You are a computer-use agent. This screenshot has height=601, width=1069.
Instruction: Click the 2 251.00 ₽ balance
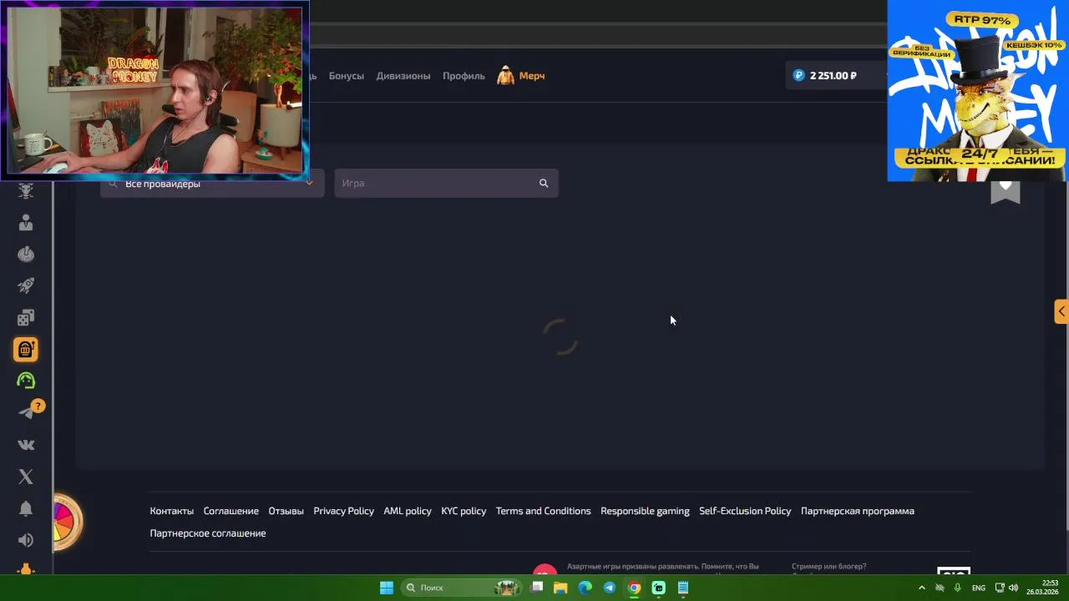(833, 75)
